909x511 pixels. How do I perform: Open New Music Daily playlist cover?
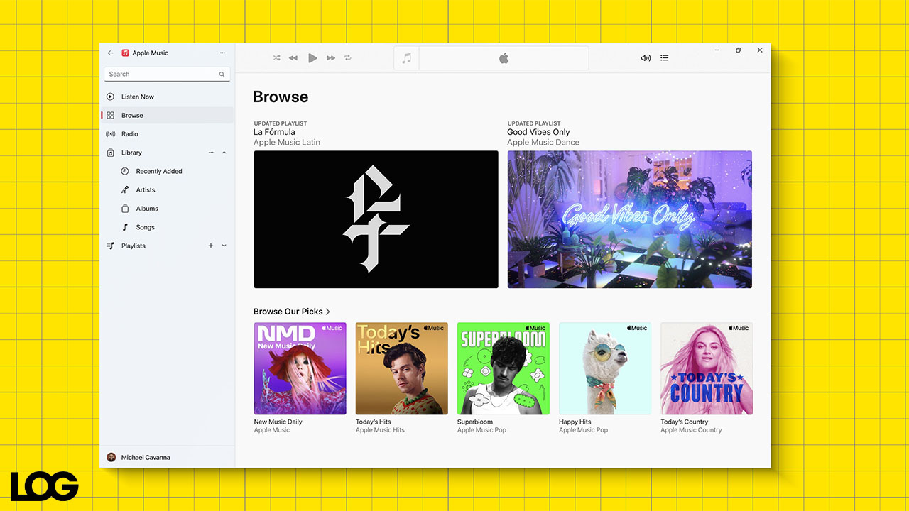pyautogui.click(x=300, y=368)
